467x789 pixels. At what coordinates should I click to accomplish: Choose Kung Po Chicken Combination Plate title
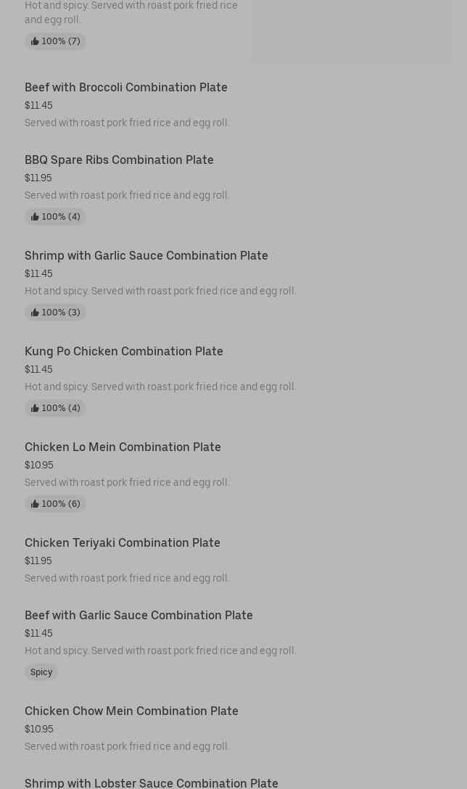tap(124, 351)
